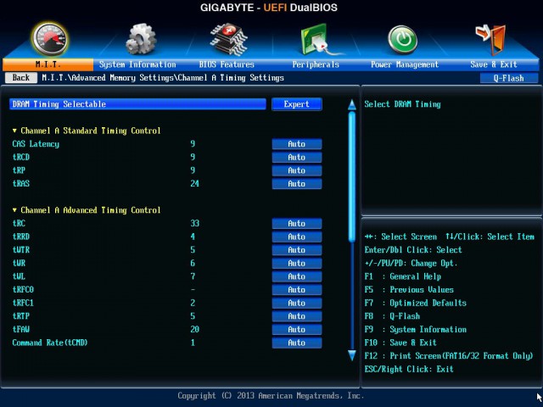Click the F10 Save & Exit hint
Image resolution: width=543 pixels, height=407 pixels.
(x=400, y=343)
